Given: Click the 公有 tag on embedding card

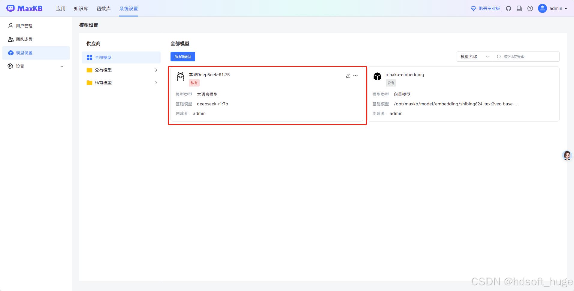Looking at the screenshot, I should point(391,83).
